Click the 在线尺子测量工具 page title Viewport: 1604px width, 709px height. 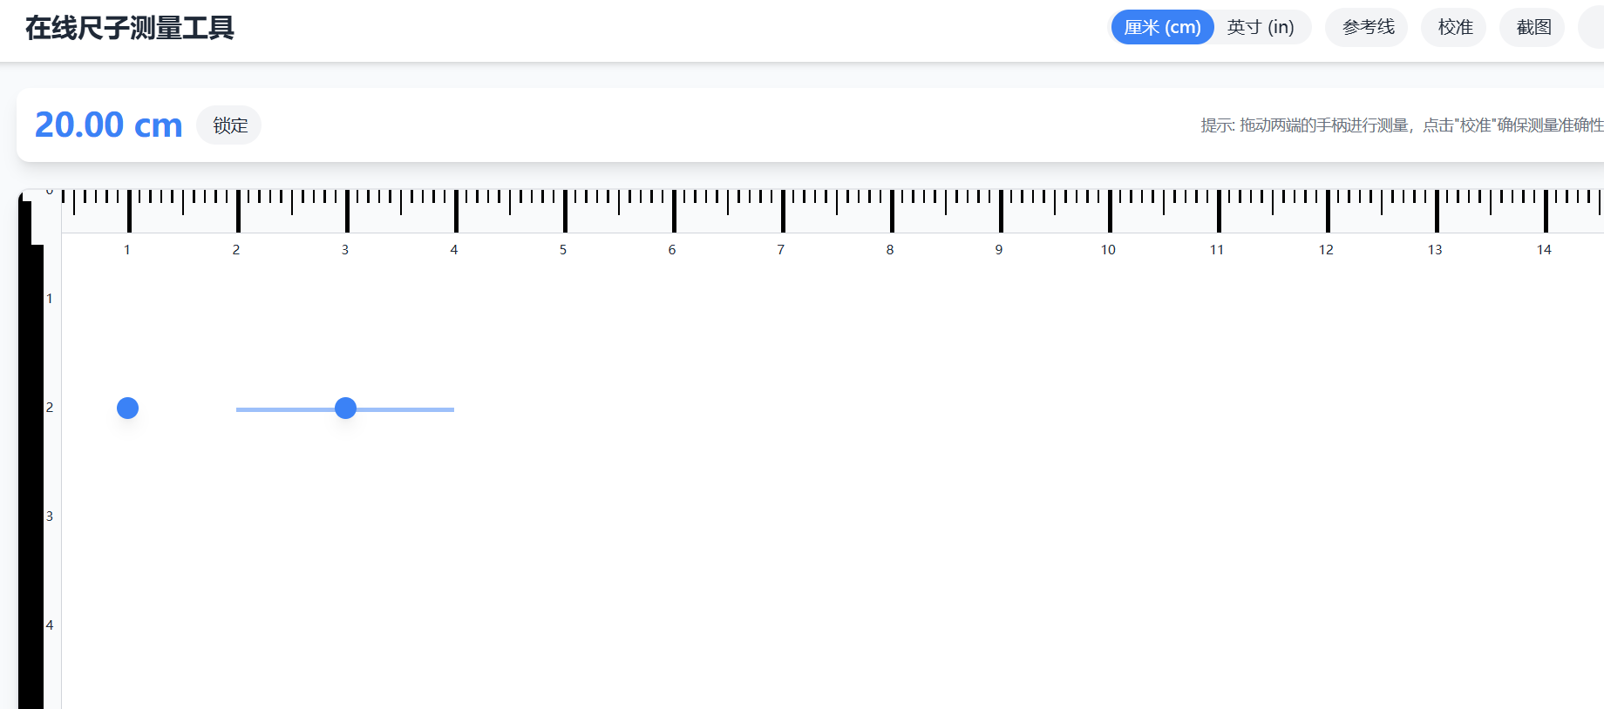129,28
